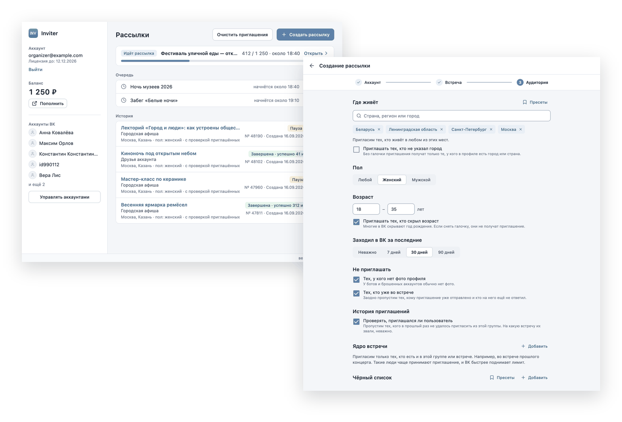Select Мужской gender option
This screenshot has height=422, width=622.
tap(421, 180)
